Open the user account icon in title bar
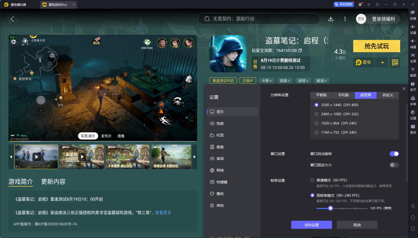This screenshot has width=418, height=238. (360, 4)
